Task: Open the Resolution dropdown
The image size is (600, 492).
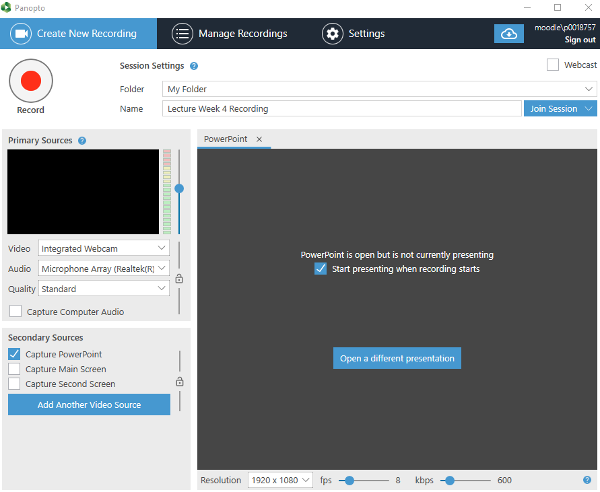Action: (280, 480)
